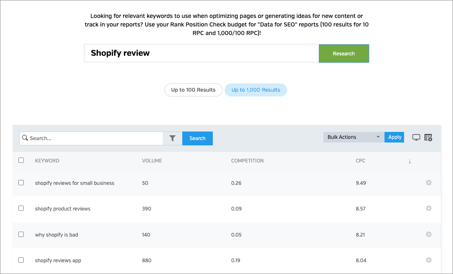The image size is (453, 274).
Task: Select 'Up to 1,000 Results'
Action: [x=256, y=90]
